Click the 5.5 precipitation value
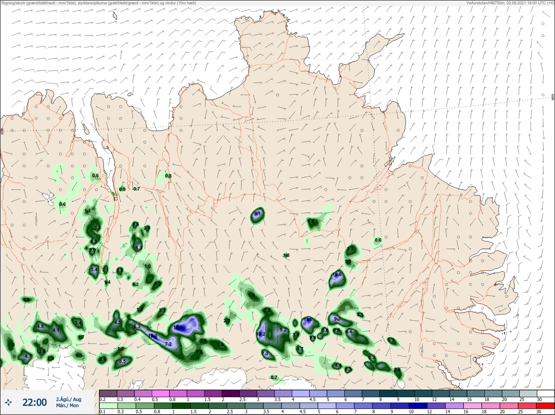This screenshot has width=555, height=415. tap(122, 361)
